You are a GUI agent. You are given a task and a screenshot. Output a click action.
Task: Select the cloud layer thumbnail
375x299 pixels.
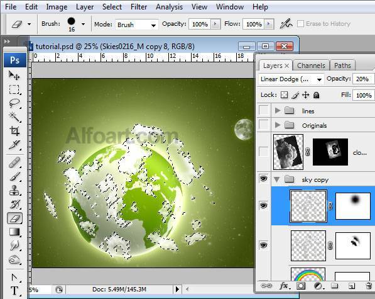point(288,152)
